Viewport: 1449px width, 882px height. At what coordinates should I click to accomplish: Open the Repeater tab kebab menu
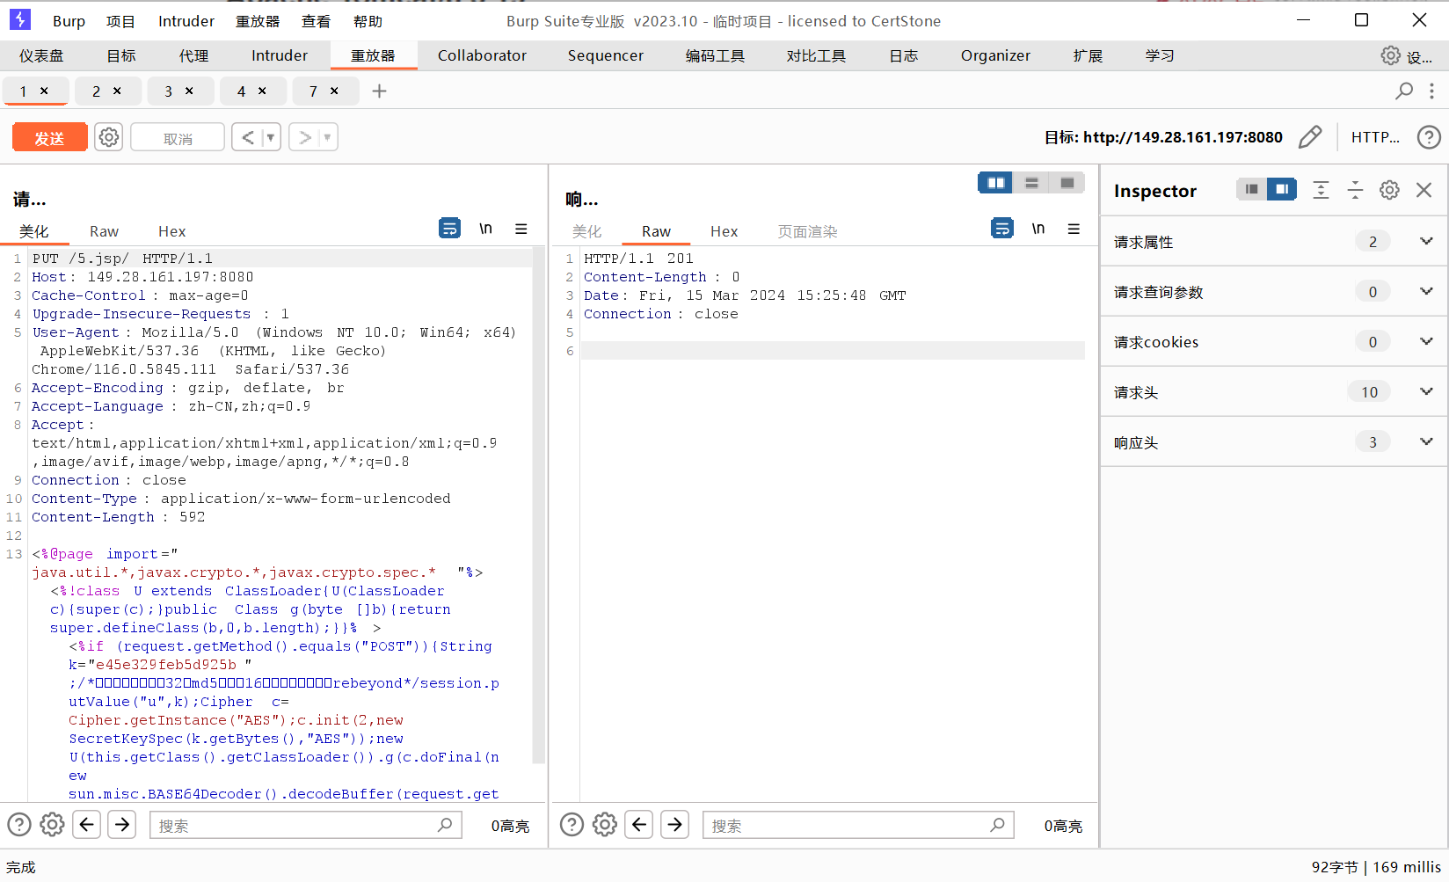point(1431,91)
